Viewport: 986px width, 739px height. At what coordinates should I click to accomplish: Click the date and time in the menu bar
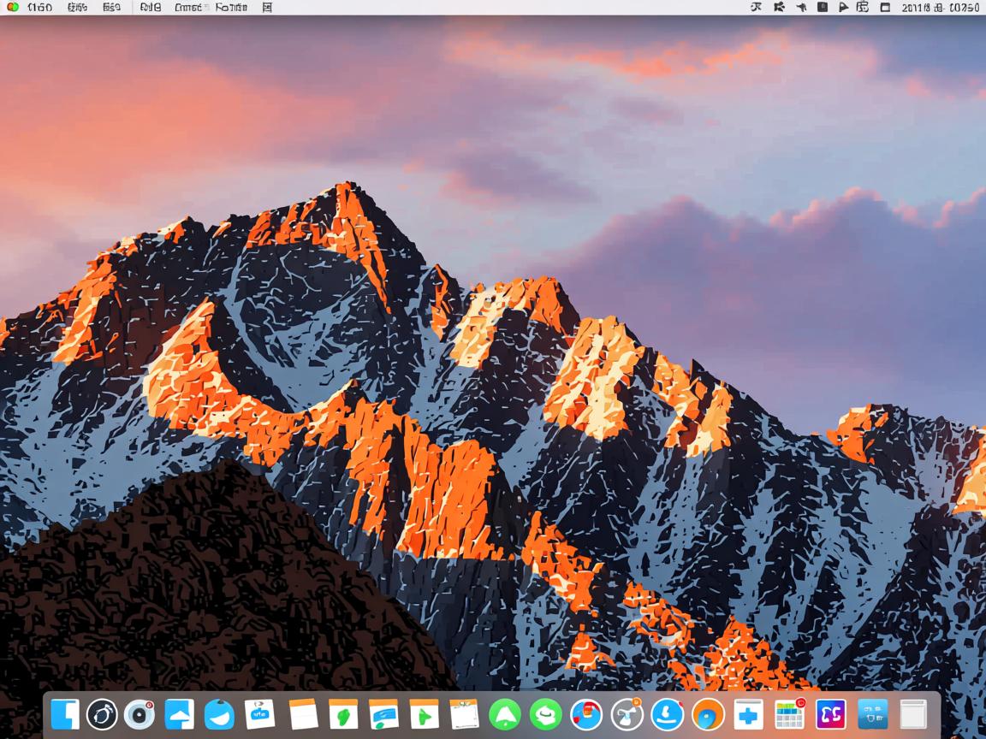point(940,8)
